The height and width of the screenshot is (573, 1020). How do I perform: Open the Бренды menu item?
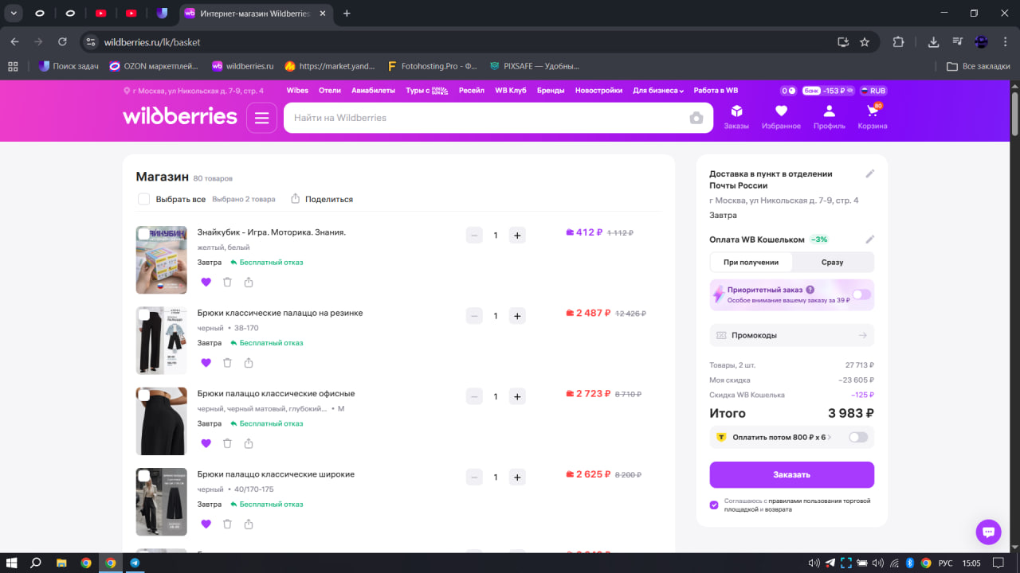(551, 91)
